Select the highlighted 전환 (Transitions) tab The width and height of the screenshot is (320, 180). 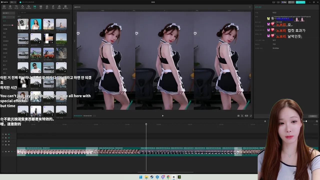(x=35, y=7)
